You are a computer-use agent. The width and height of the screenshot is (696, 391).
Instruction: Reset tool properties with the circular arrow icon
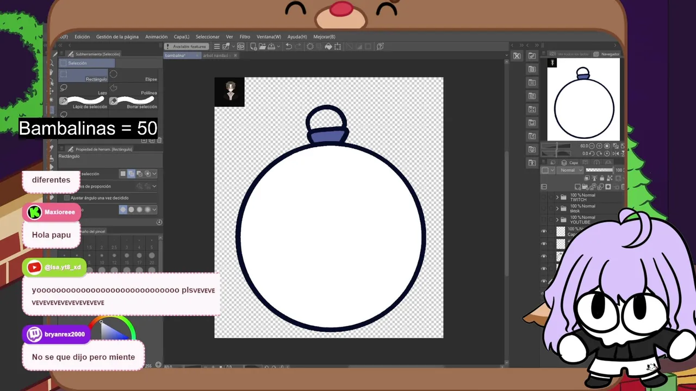coord(159,222)
